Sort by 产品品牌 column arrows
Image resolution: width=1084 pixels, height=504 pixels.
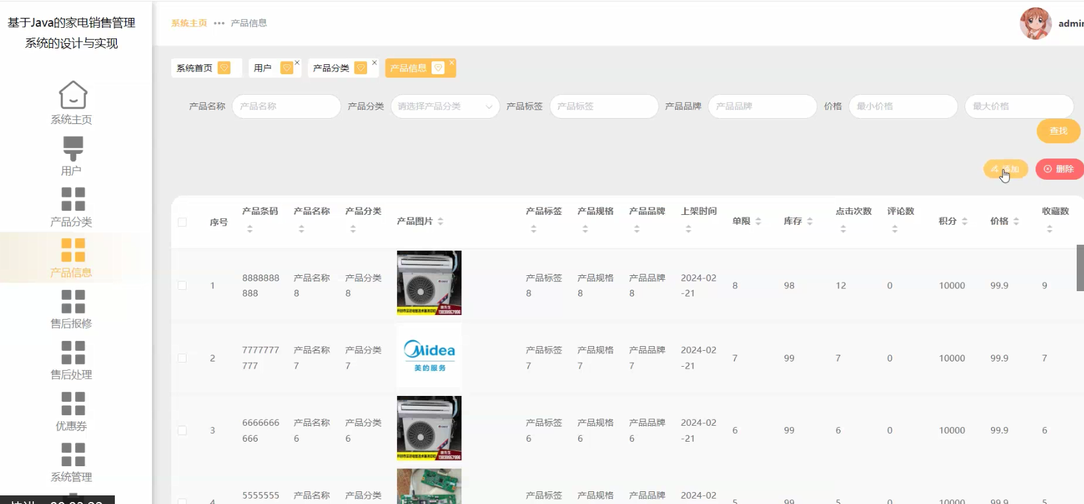(x=637, y=229)
